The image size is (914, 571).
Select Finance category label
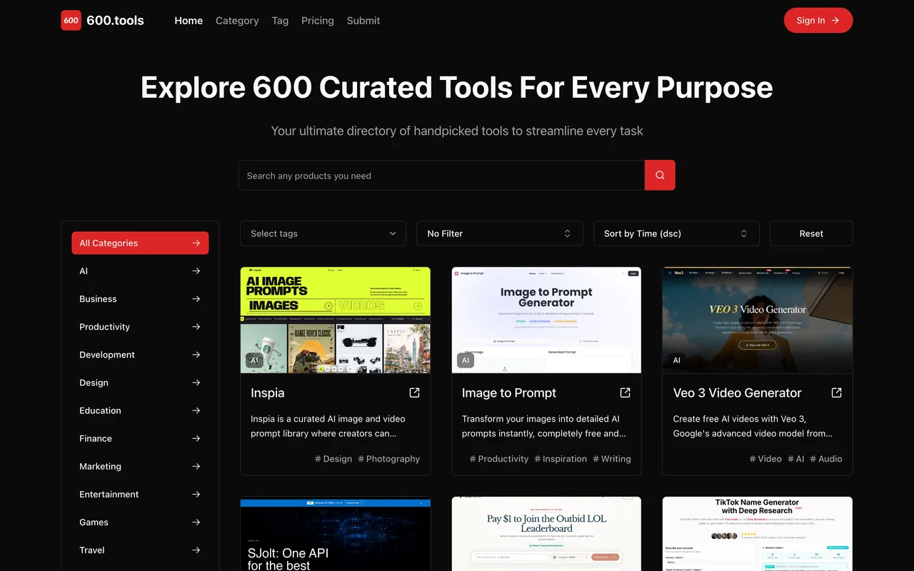96,438
